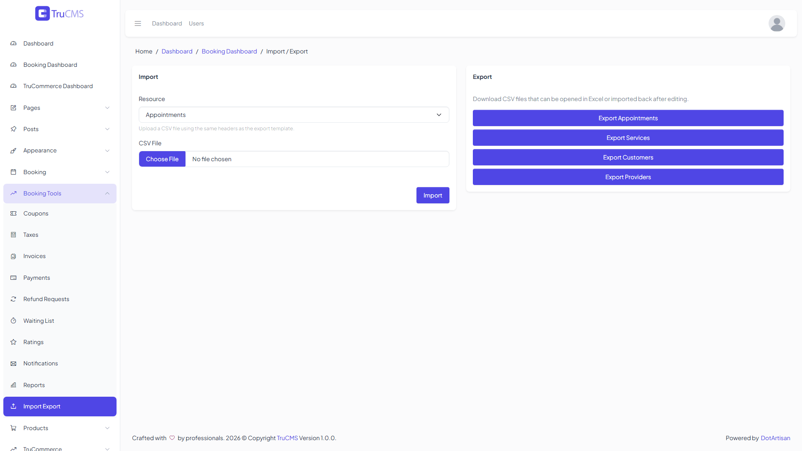Viewport: 802px width, 451px height.
Task: Click the Refund Requests refresh icon
Action: coord(13,299)
